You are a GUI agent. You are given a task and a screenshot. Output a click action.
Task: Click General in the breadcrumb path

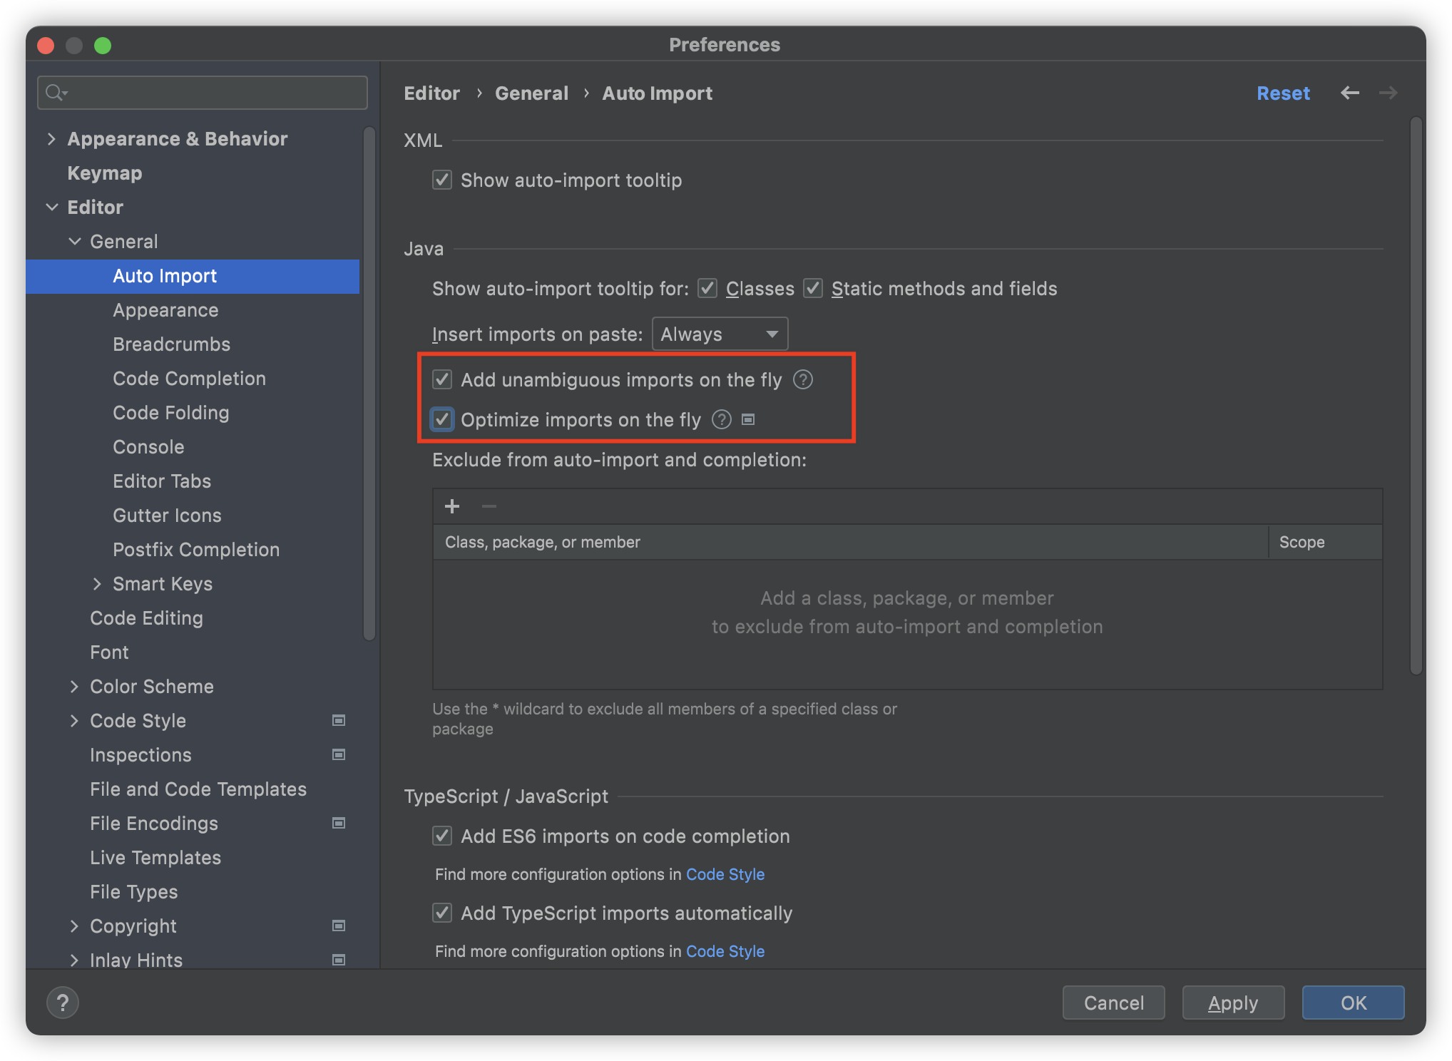click(531, 93)
